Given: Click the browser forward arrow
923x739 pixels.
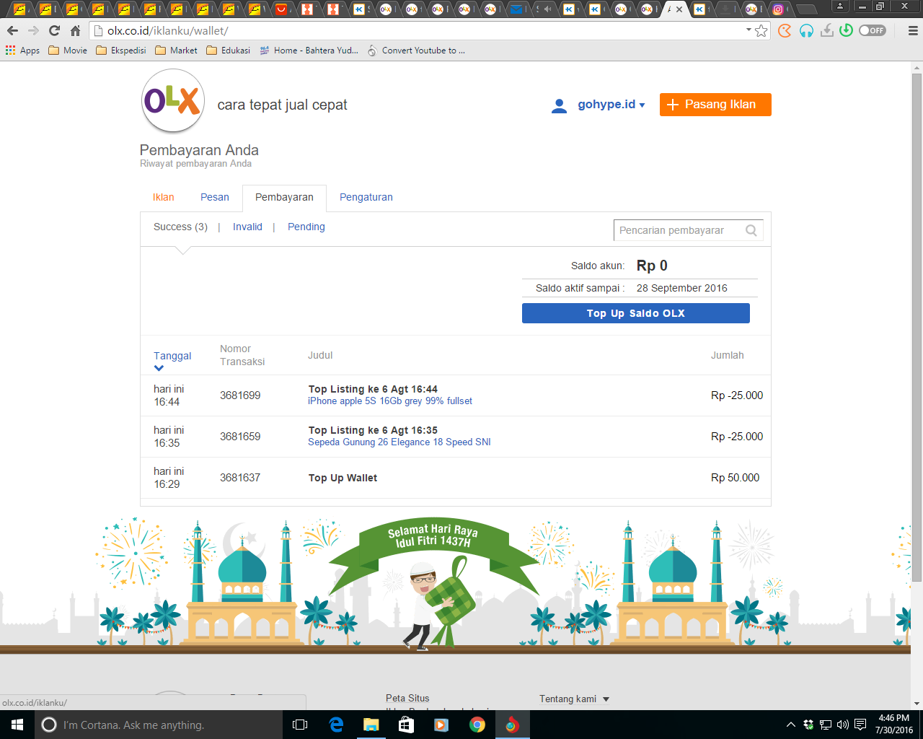Looking at the screenshot, I should click(33, 31).
